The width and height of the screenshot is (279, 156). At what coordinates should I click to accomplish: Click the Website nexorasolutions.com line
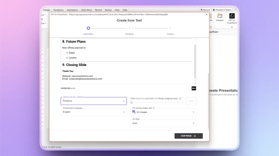tap(77, 76)
